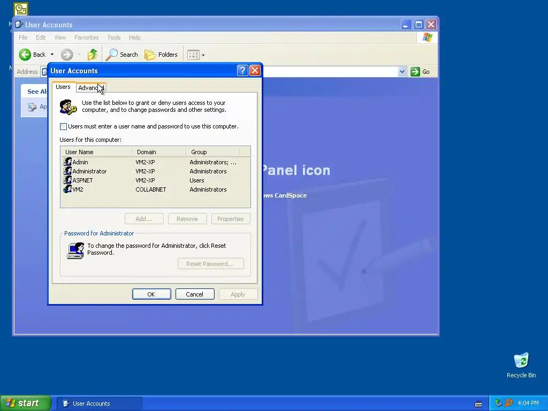
Task: Click the Search toolbar button
Action: click(x=122, y=55)
